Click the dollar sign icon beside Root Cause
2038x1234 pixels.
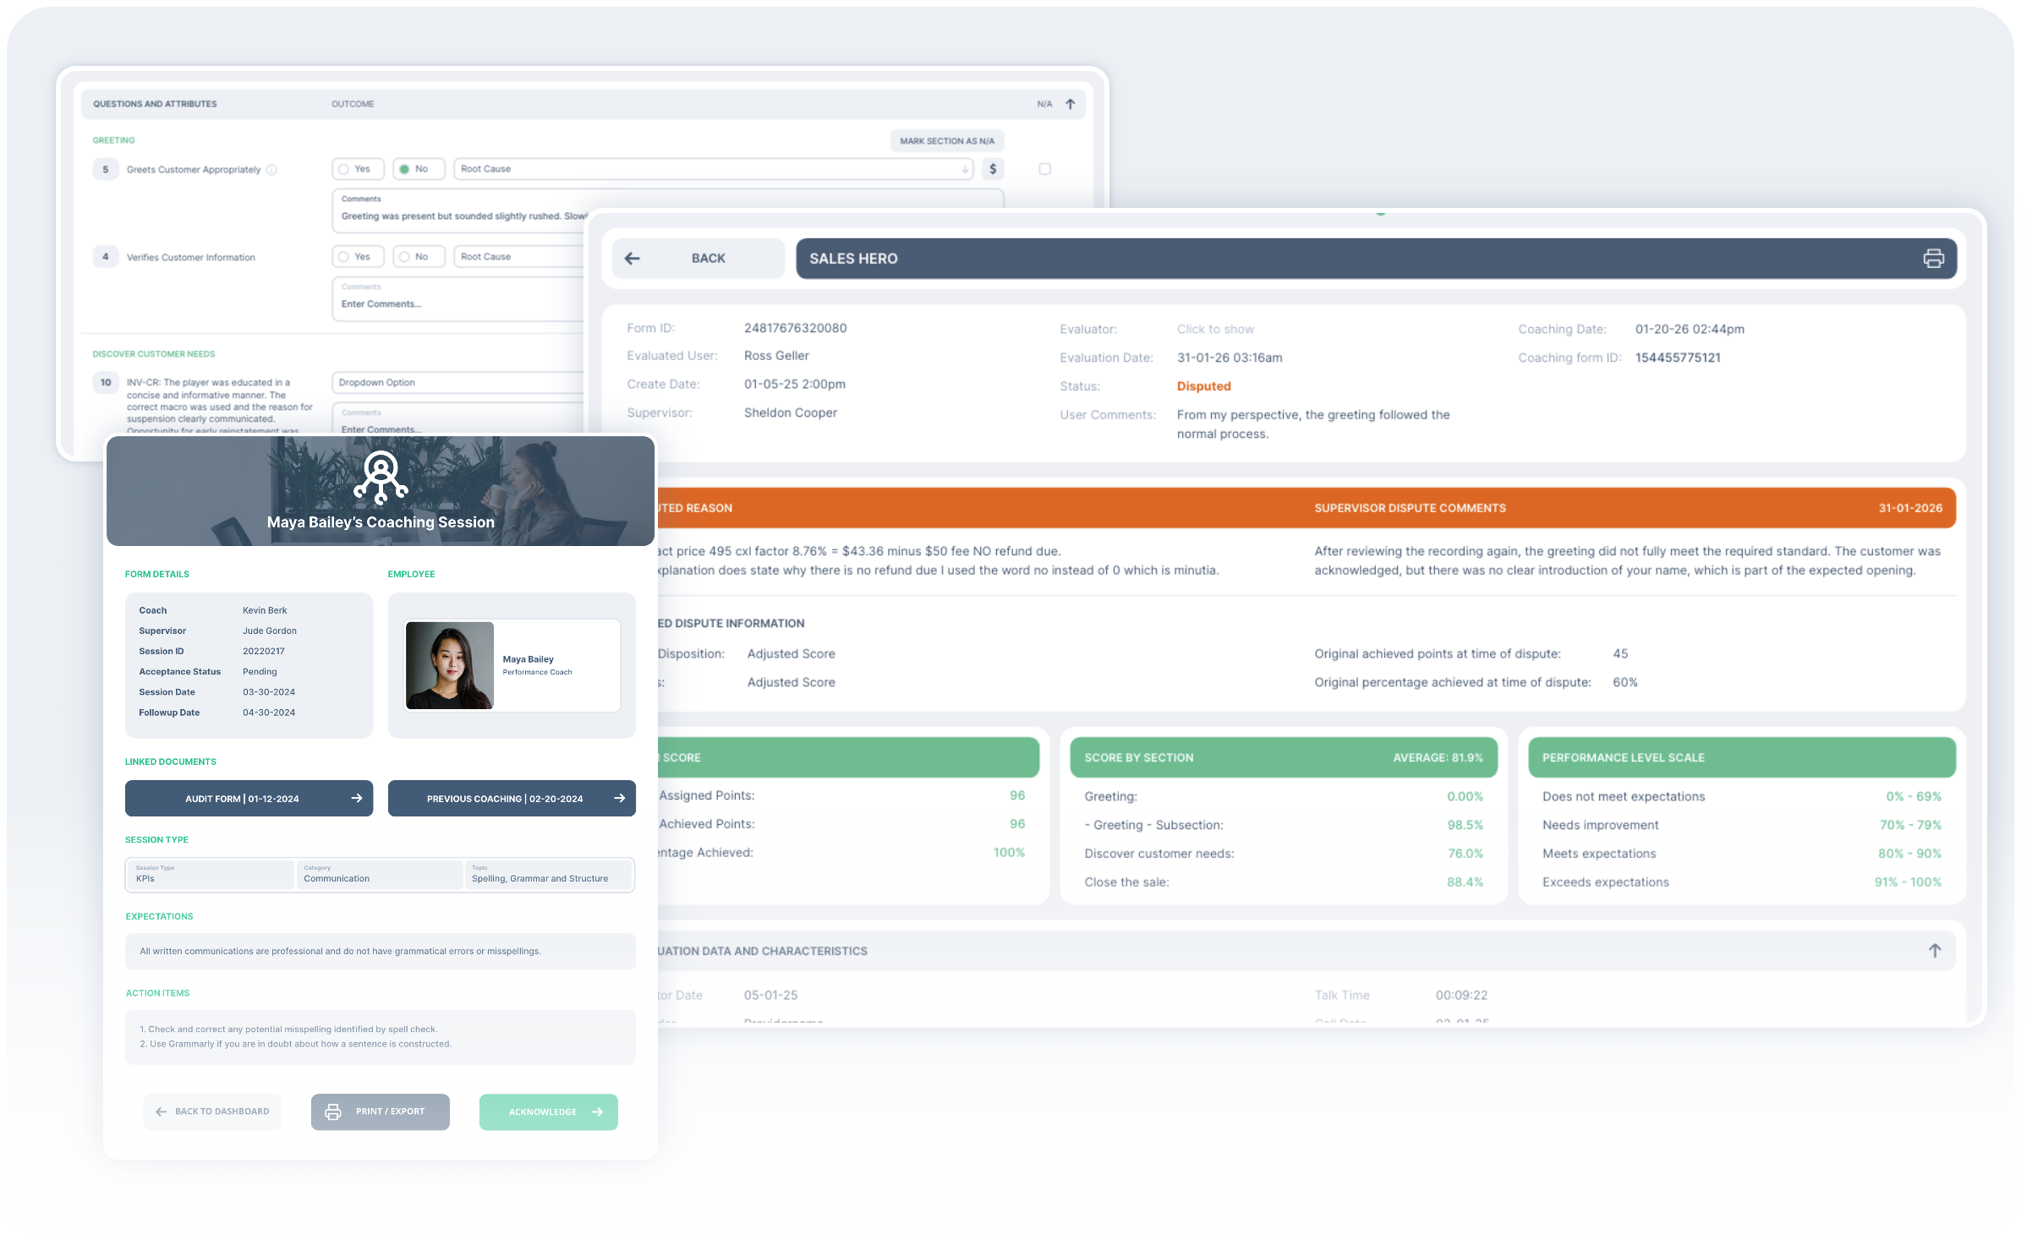[993, 169]
